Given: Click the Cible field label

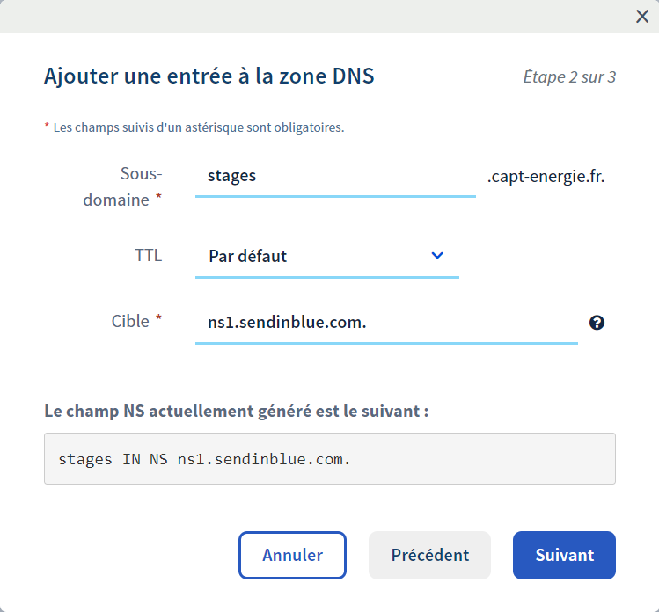Looking at the screenshot, I should (130, 321).
